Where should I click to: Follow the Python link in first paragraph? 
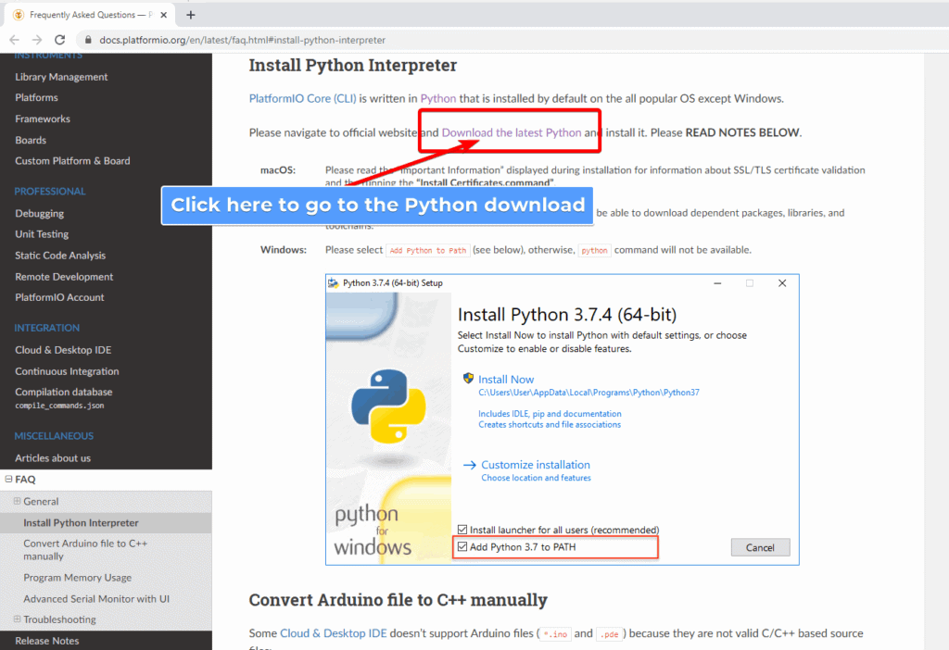pos(438,98)
